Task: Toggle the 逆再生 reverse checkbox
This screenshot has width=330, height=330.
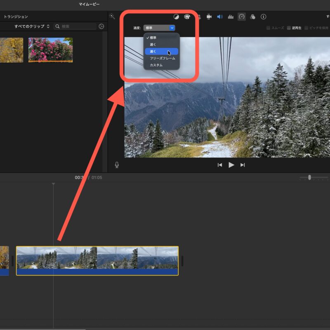Action: pos(289,28)
